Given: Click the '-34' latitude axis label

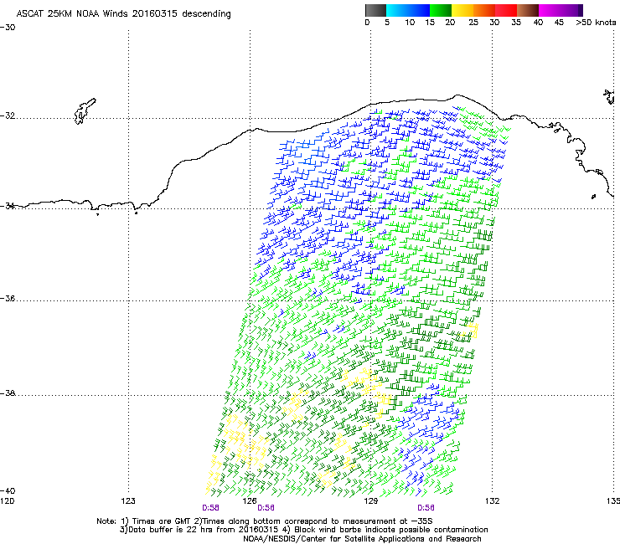Looking at the screenshot, I should (8, 206).
